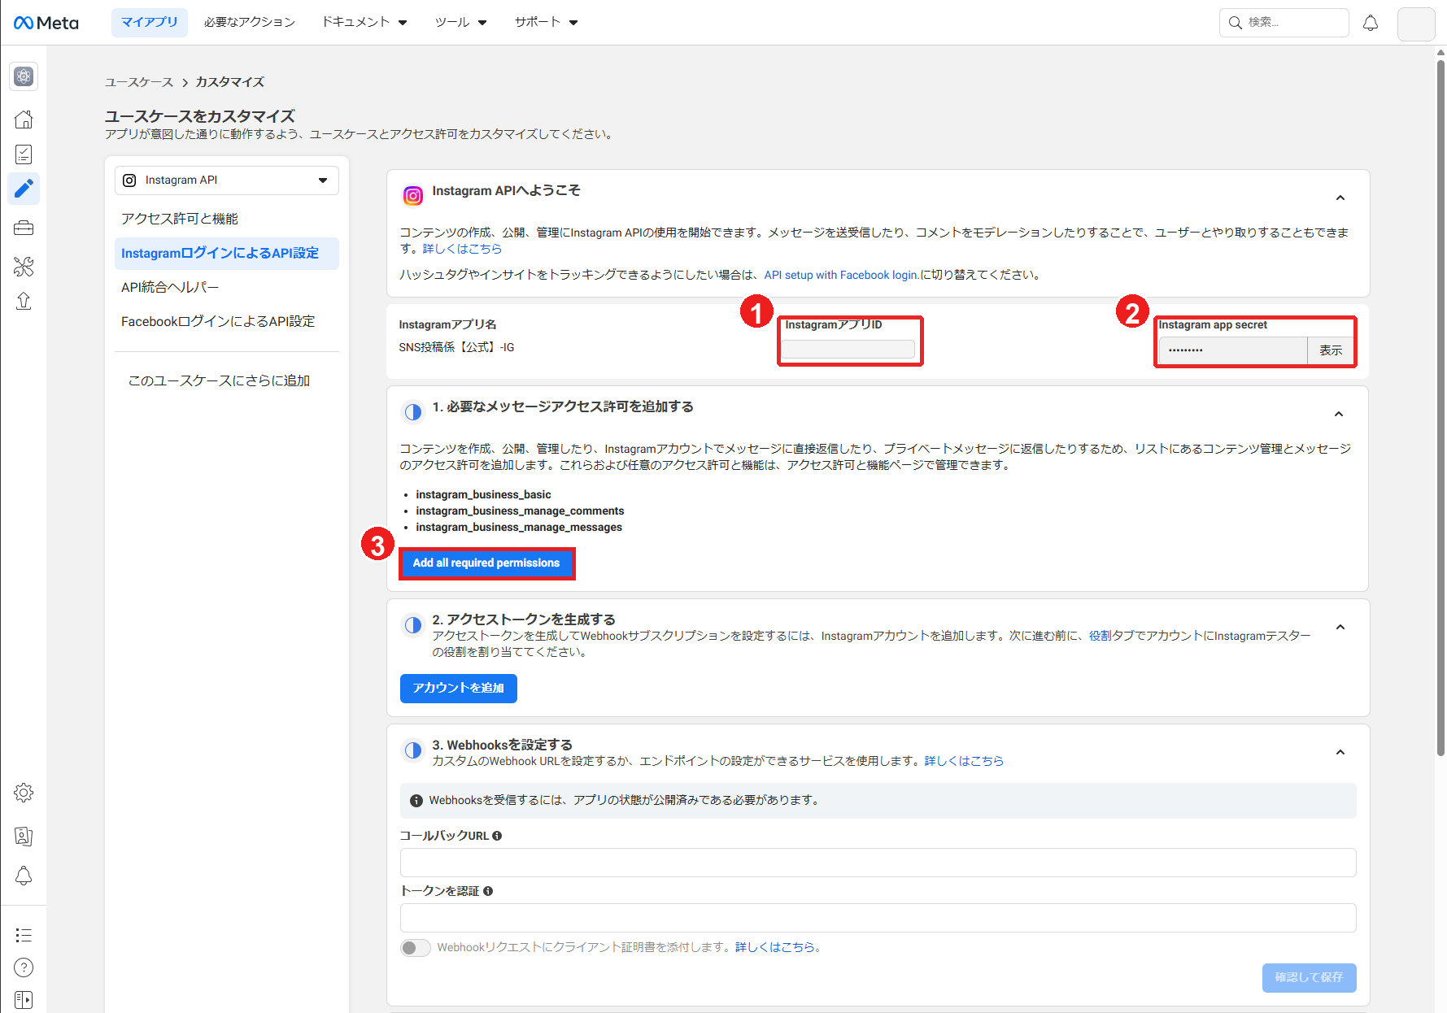Toggle the sidebar panel icon at bottom
Viewport: 1447px width, 1013px height.
pos(24,1000)
